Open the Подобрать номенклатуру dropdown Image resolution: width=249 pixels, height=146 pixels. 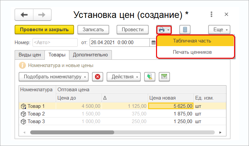coord(53,77)
